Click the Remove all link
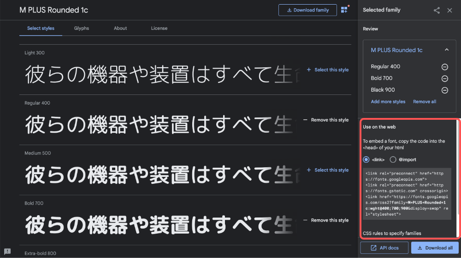The width and height of the screenshot is (461, 258). click(425, 102)
